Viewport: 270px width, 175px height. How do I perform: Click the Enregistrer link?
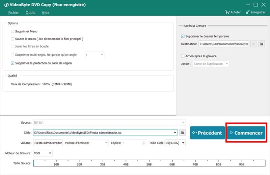click(256, 12)
